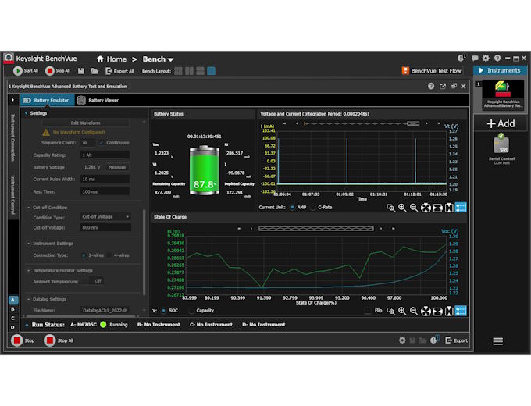Screen dimensions: 531x406
Task: Click Start All in the top toolbar
Action: coord(26,71)
